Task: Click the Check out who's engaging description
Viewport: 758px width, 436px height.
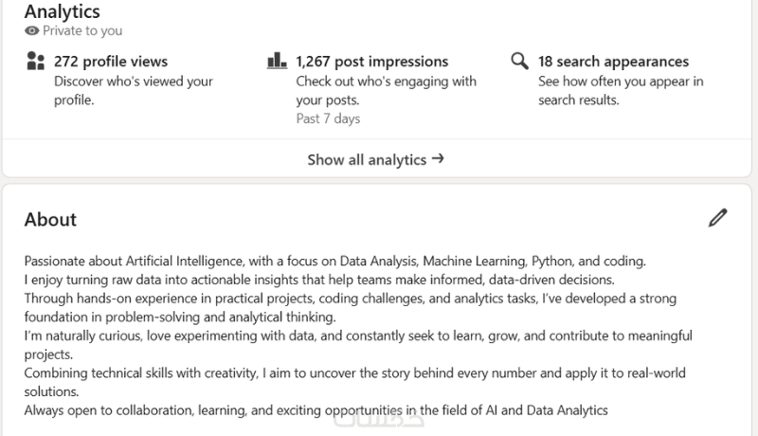Action: pos(386,90)
